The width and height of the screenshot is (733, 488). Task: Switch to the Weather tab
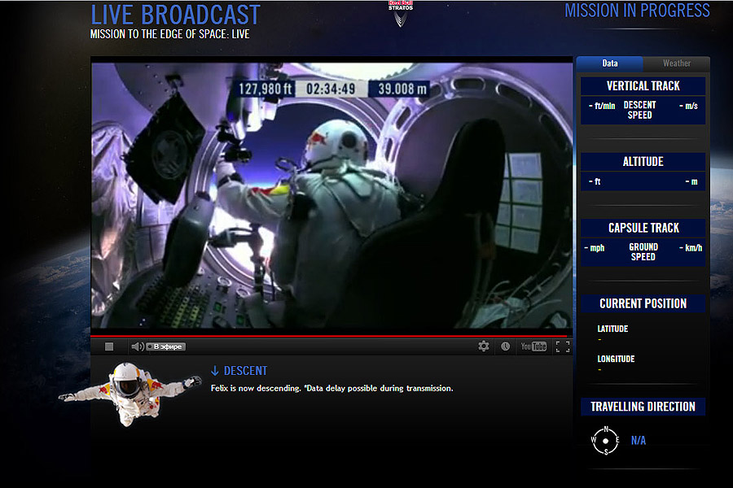[677, 63]
